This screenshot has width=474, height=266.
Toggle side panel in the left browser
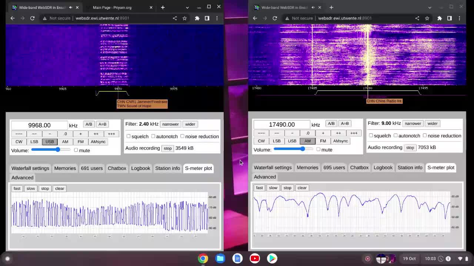coord(207,18)
